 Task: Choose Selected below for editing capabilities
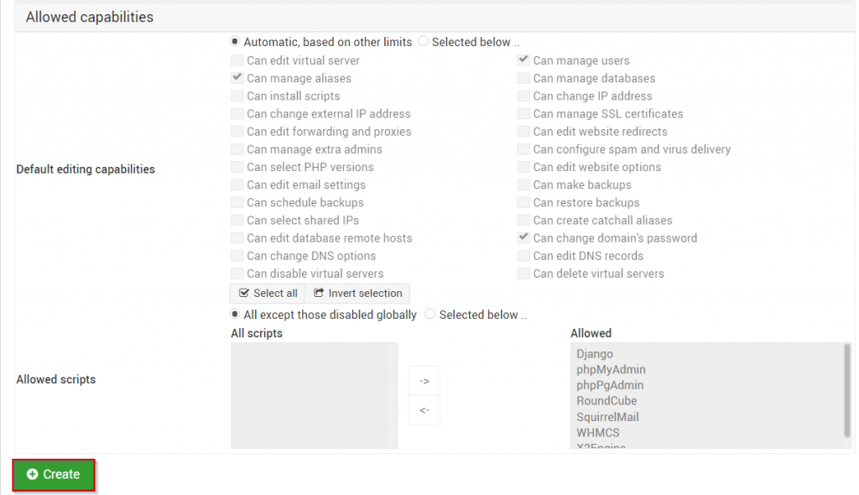tap(423, 42)
